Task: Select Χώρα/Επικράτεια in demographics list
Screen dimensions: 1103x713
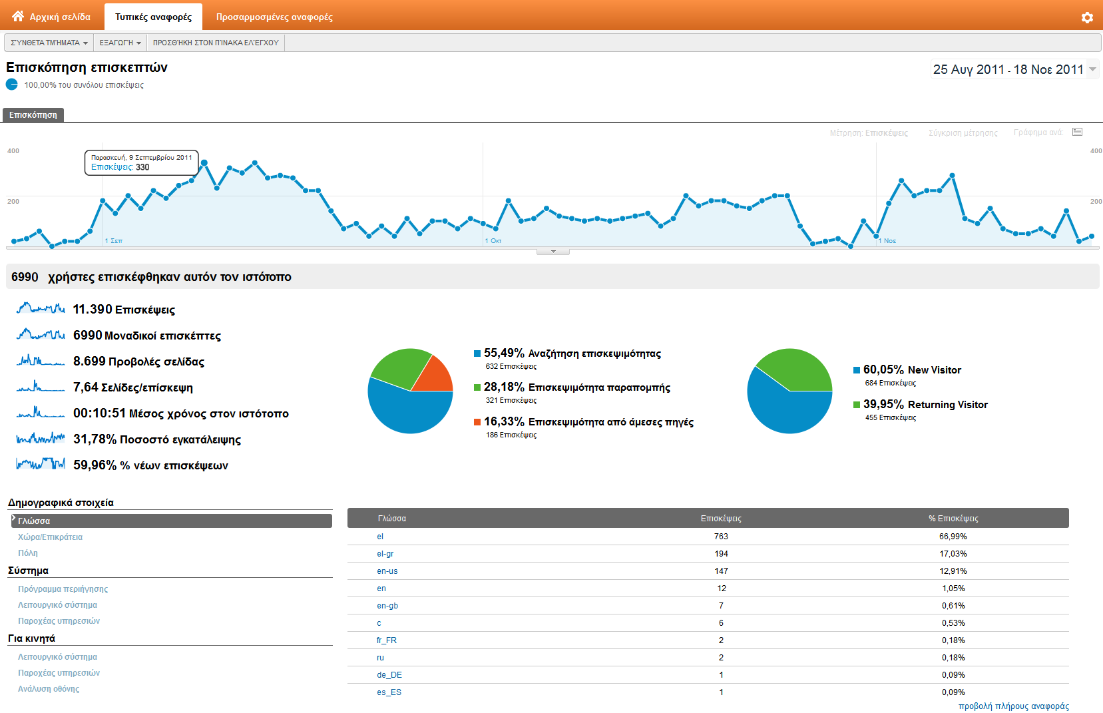Action: 50,537
